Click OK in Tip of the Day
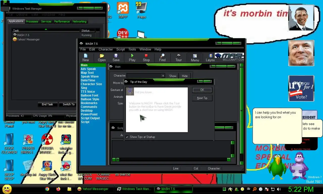This screenshot has width=323, height=194. pos(202,90)
